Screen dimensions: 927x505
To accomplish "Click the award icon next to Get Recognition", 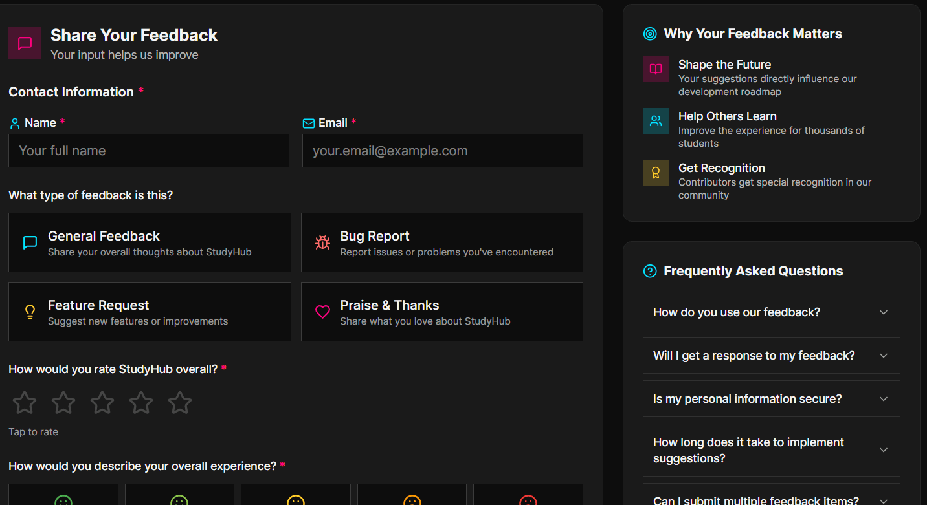I will point(656,173).
